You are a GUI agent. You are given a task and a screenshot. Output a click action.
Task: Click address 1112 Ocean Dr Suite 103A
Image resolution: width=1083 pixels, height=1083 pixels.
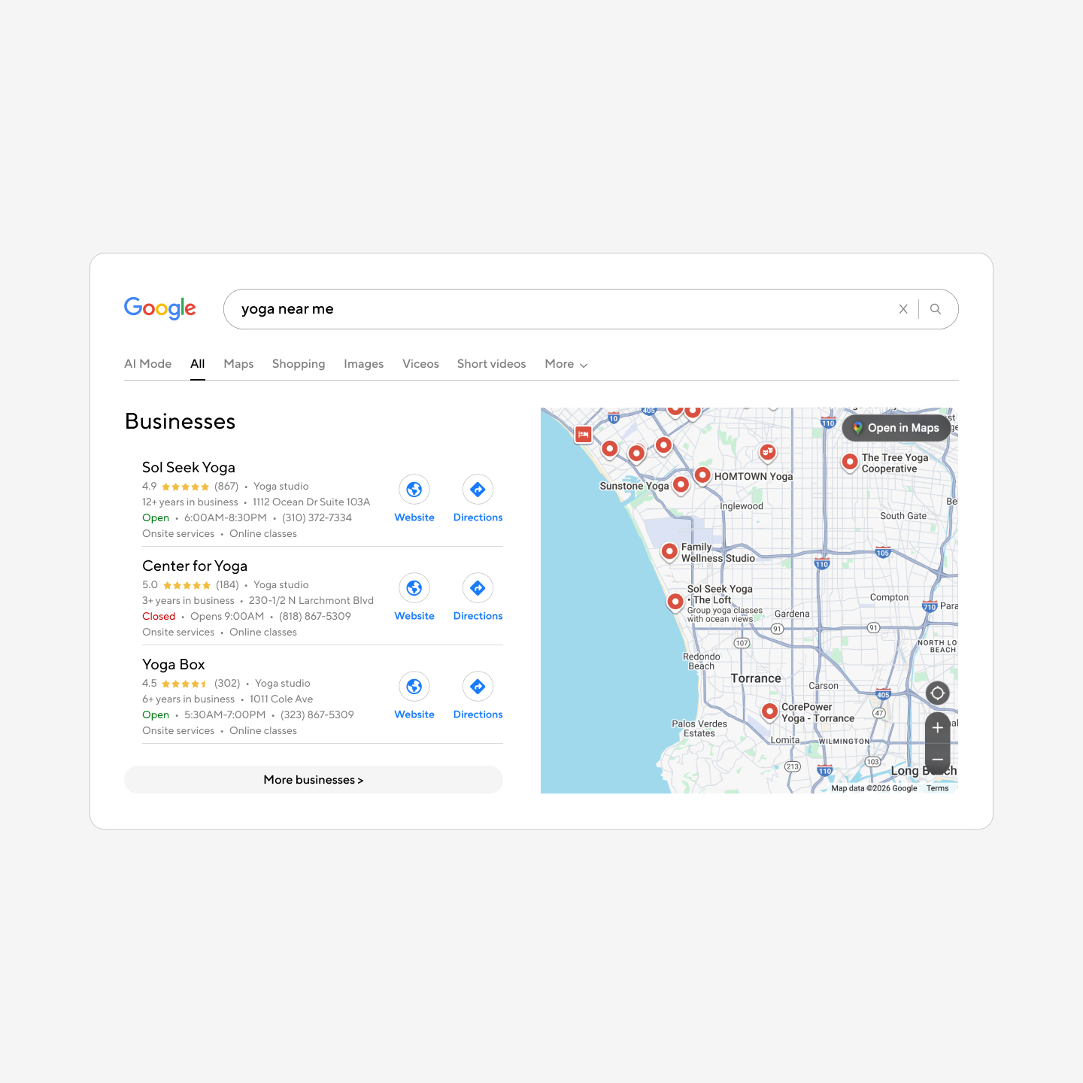pos(311,502)
